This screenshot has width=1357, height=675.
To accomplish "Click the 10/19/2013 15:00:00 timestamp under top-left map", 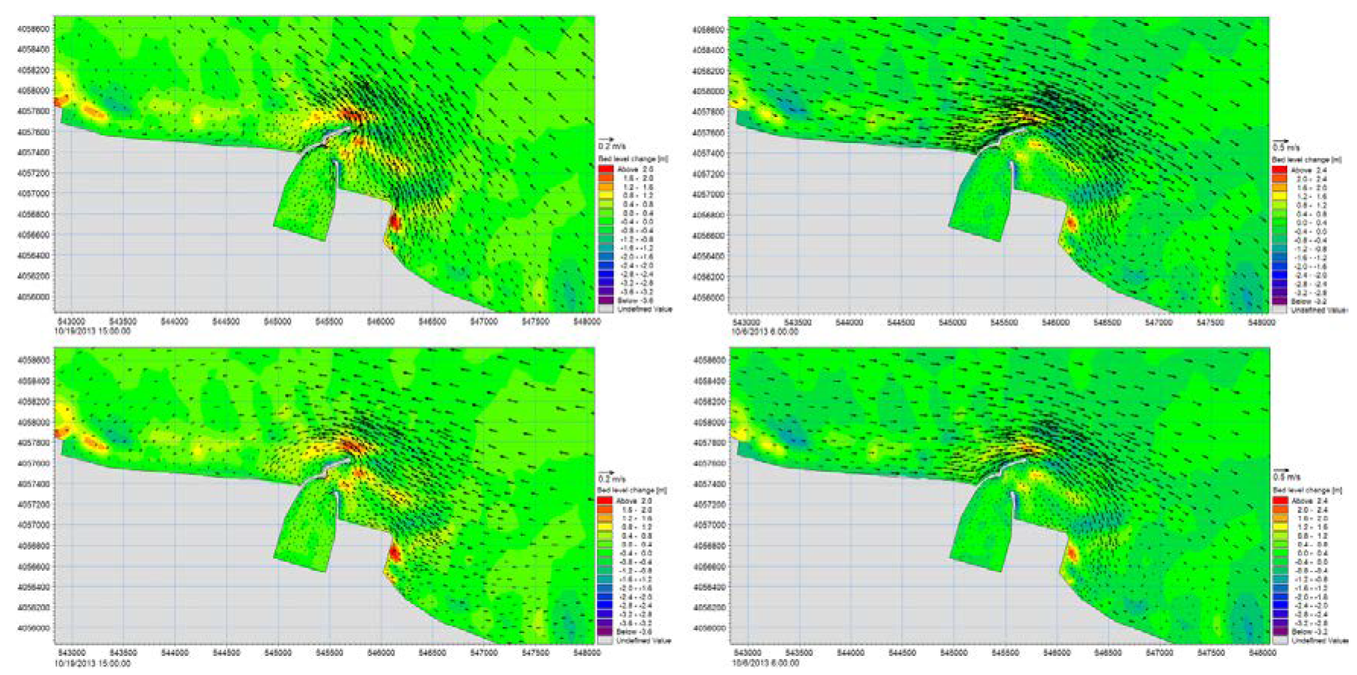I will click(91, 331).
